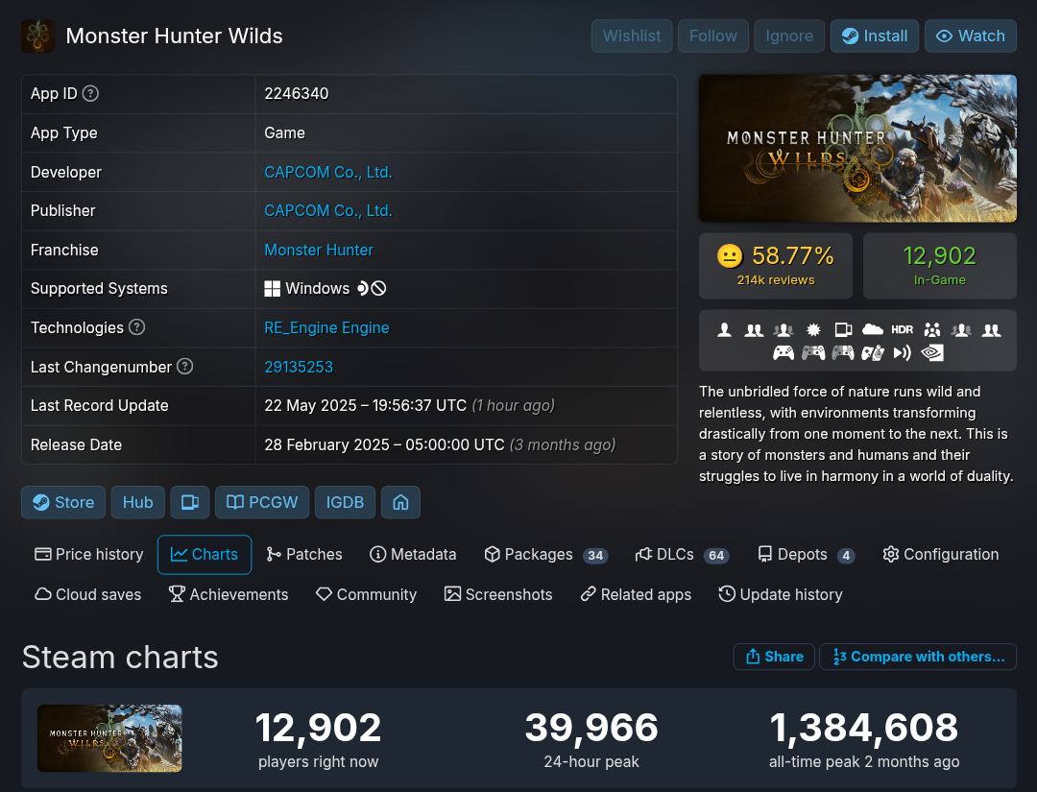Click the overlapping screens feature icon
Image resolution: width=1037 pixels, height=792 pixels.
843,329
